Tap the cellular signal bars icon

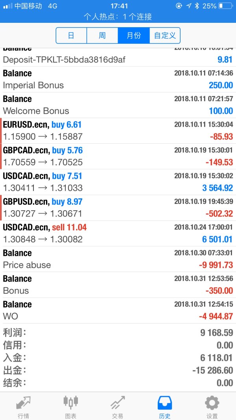tap(7, 6)
